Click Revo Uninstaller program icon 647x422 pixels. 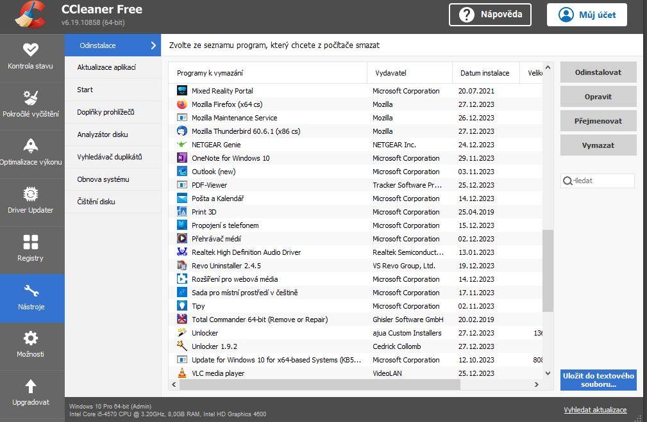pyautogui.click(x=182, y=266)
